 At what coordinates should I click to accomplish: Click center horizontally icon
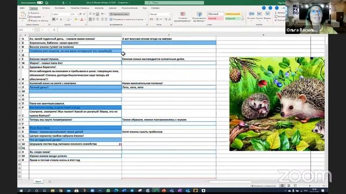pyautogui.click(x=94, y=19)
